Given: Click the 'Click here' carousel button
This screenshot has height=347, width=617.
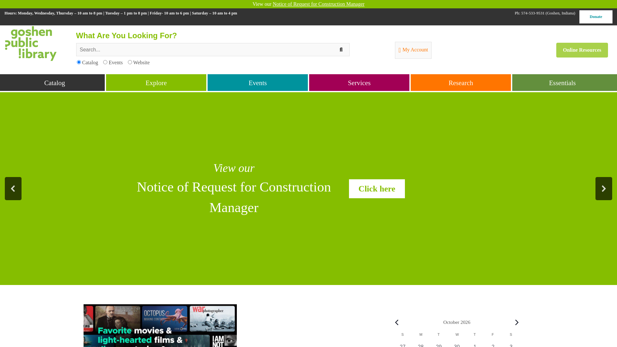Looking at the screenshot, I should click(x=377, y=189).
